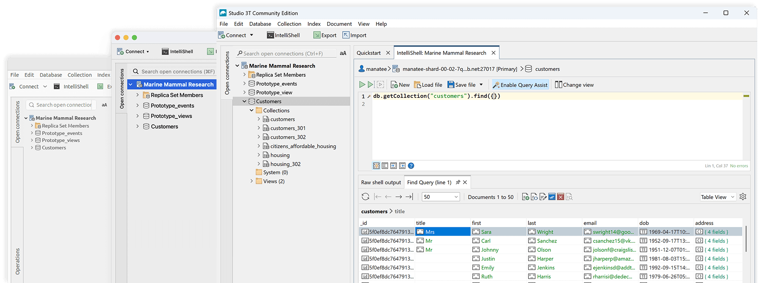Click the red delete document icon

pos(561,197)
